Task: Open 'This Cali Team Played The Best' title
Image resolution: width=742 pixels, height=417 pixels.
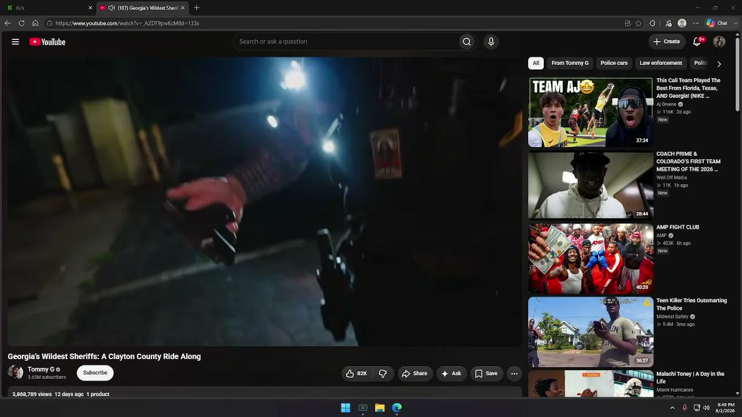Action: [689, 88]
